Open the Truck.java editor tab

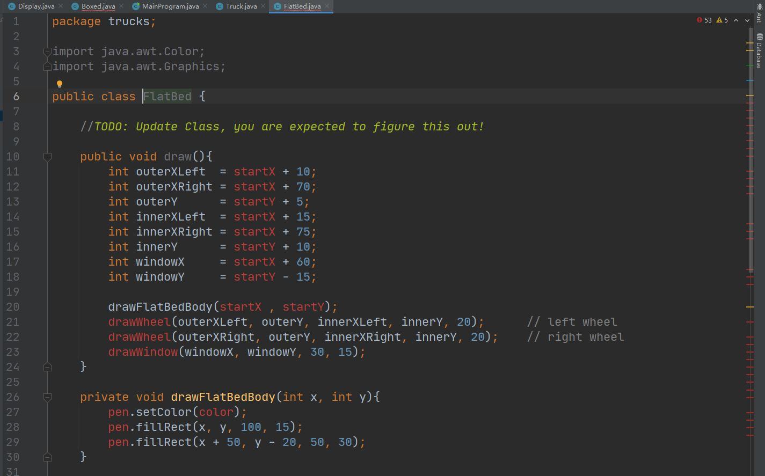point(241,6)
